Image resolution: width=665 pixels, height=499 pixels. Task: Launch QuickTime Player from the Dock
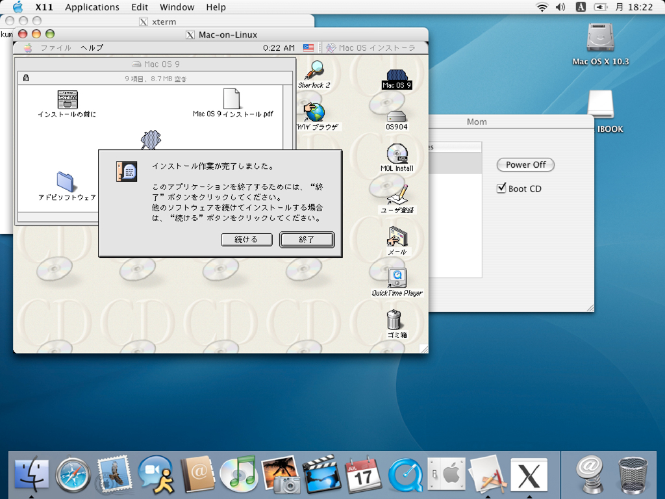[405, 474]
